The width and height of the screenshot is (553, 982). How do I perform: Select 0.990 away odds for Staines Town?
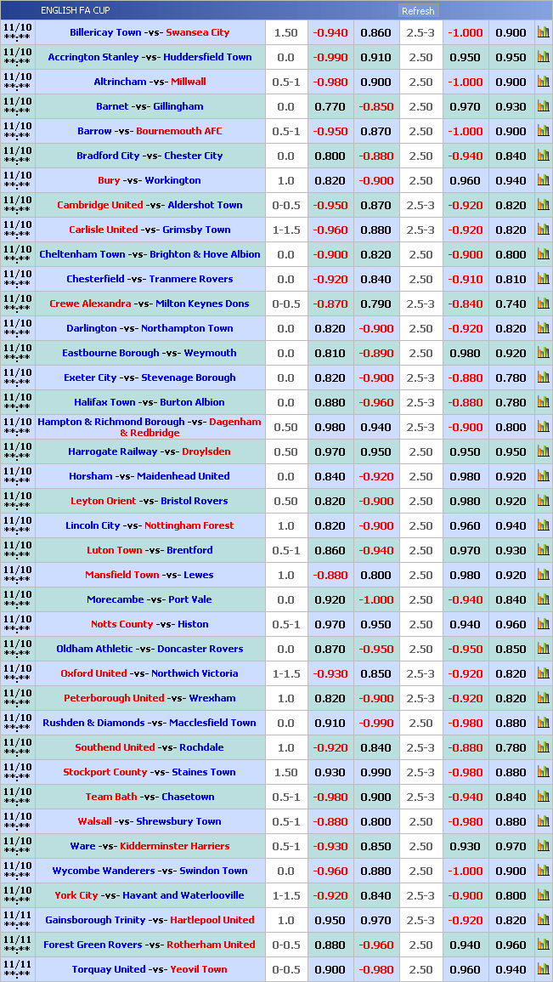point(375,772)
